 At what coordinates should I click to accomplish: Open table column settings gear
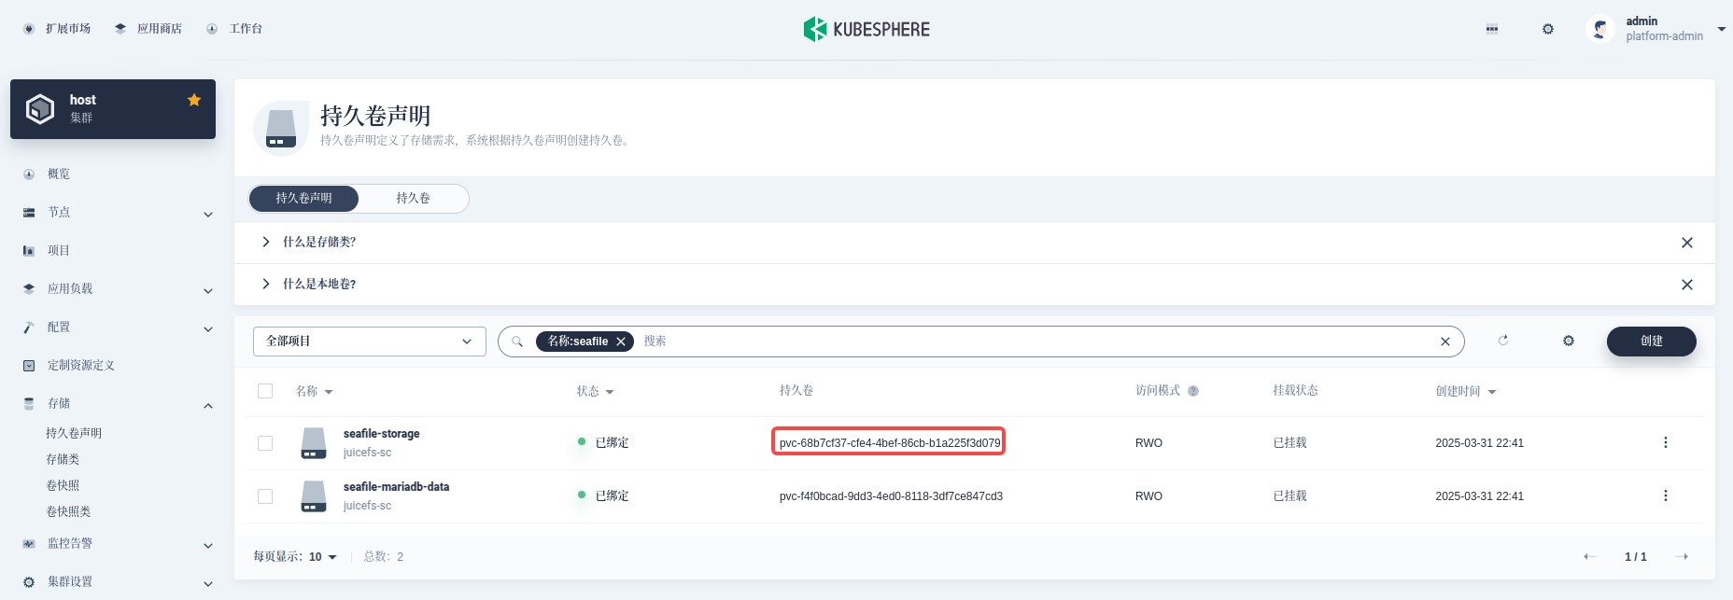click(x=1569, y=341)
